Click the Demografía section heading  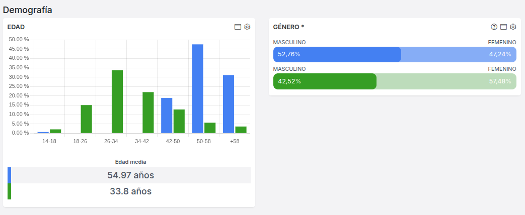(28, 10)
